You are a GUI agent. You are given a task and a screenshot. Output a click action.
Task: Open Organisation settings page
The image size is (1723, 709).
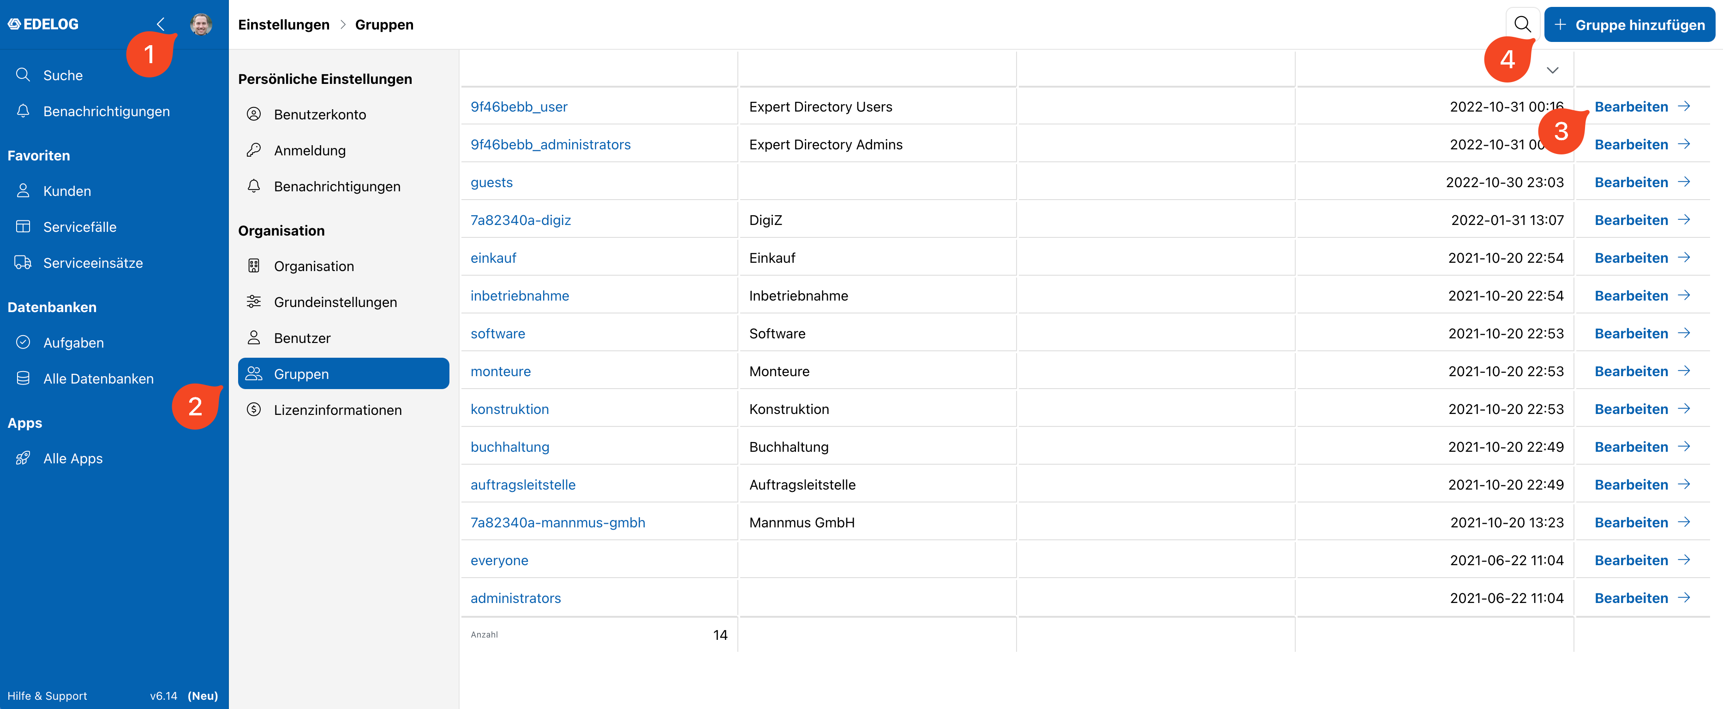(x=343, y=266)
